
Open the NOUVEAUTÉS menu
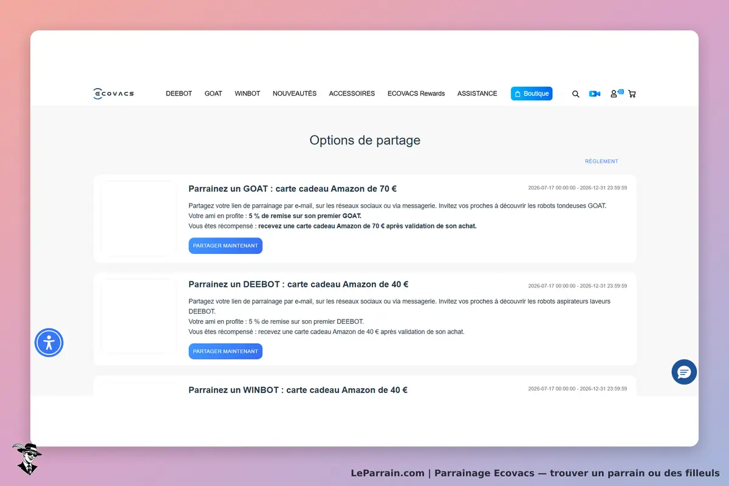pos(295,94)
